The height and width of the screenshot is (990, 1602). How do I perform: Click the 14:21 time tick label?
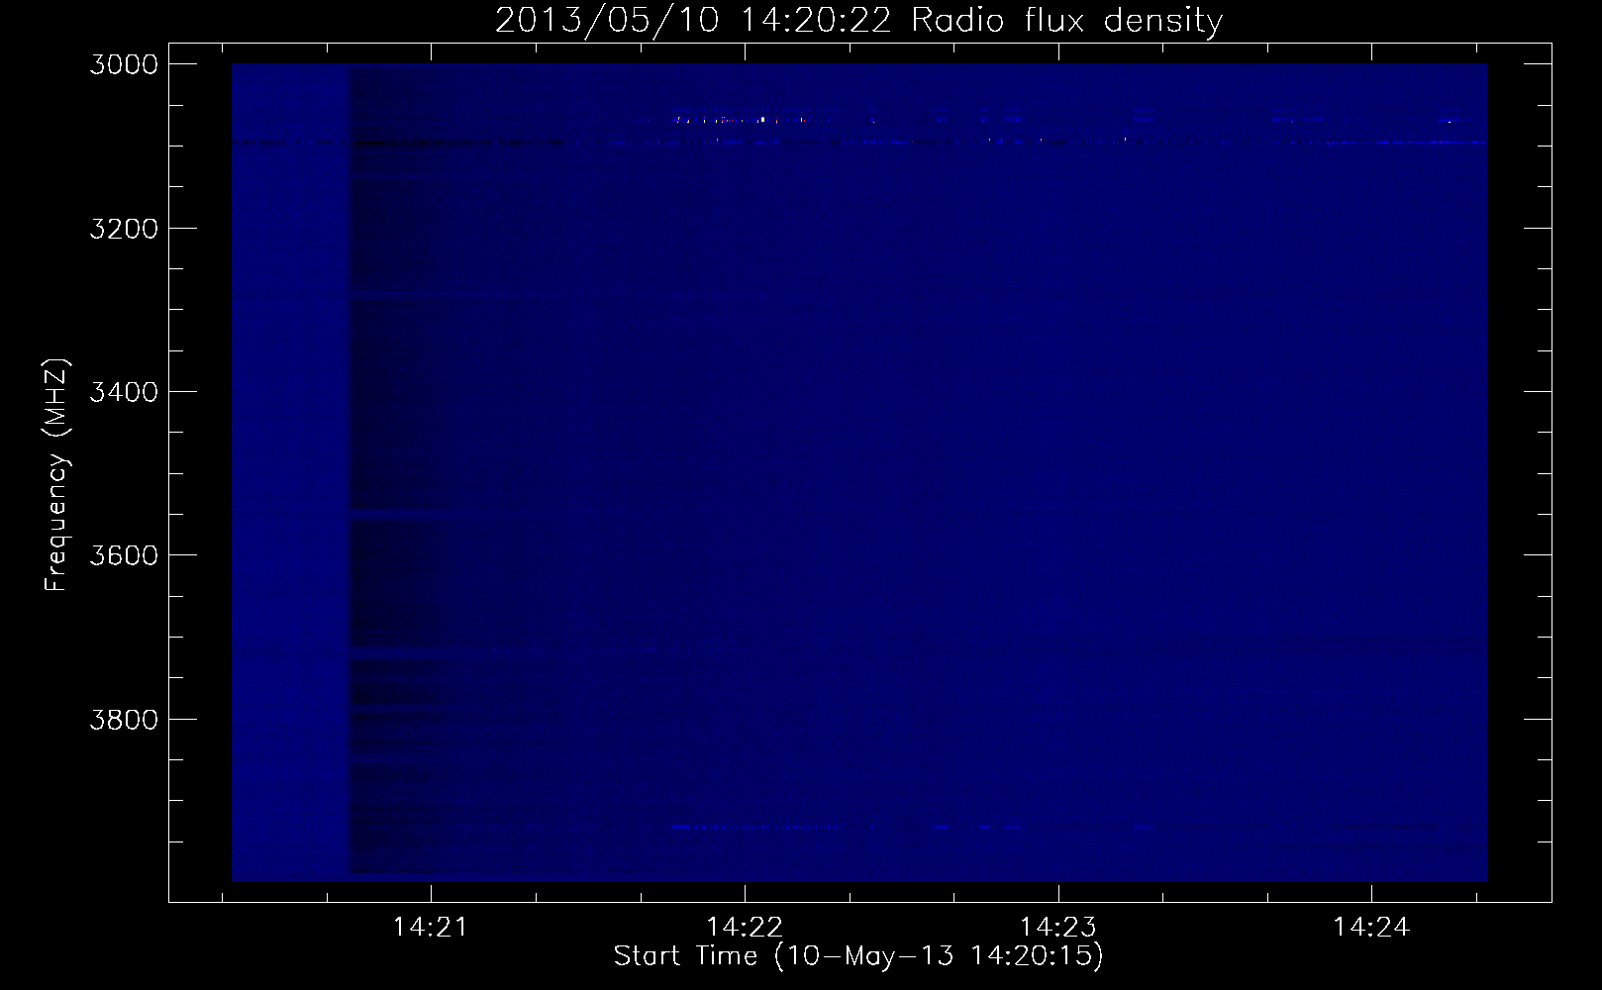tap(431, 928)
